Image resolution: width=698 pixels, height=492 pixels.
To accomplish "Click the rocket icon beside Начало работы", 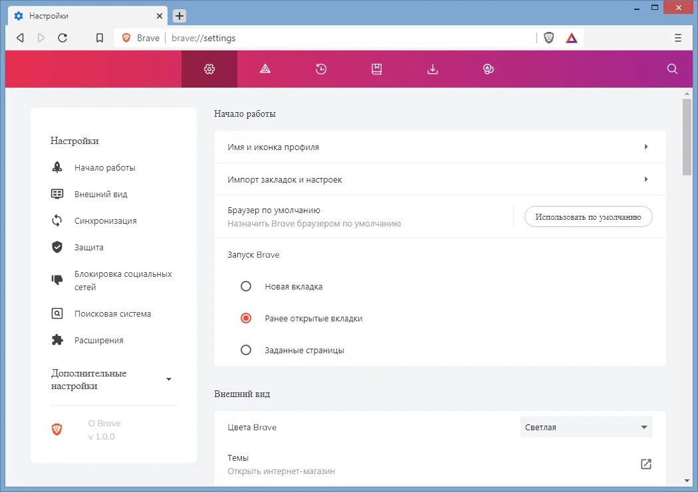I will [57, 167].
